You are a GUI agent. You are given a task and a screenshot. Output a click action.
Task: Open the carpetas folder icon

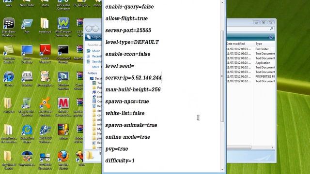tap(9, 105)
